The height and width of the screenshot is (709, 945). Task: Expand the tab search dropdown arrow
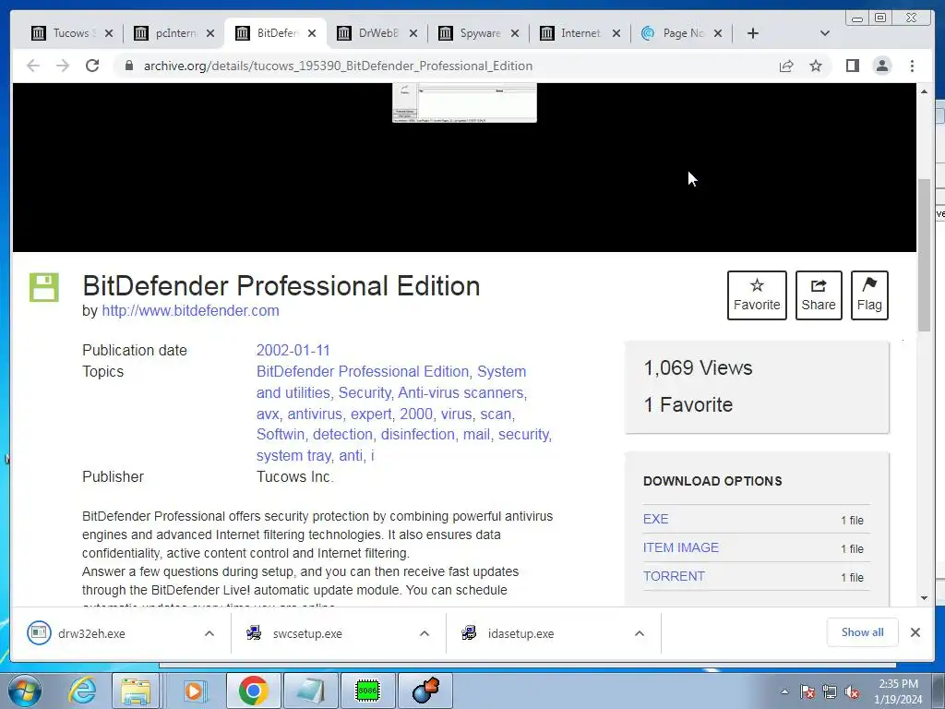825,33
